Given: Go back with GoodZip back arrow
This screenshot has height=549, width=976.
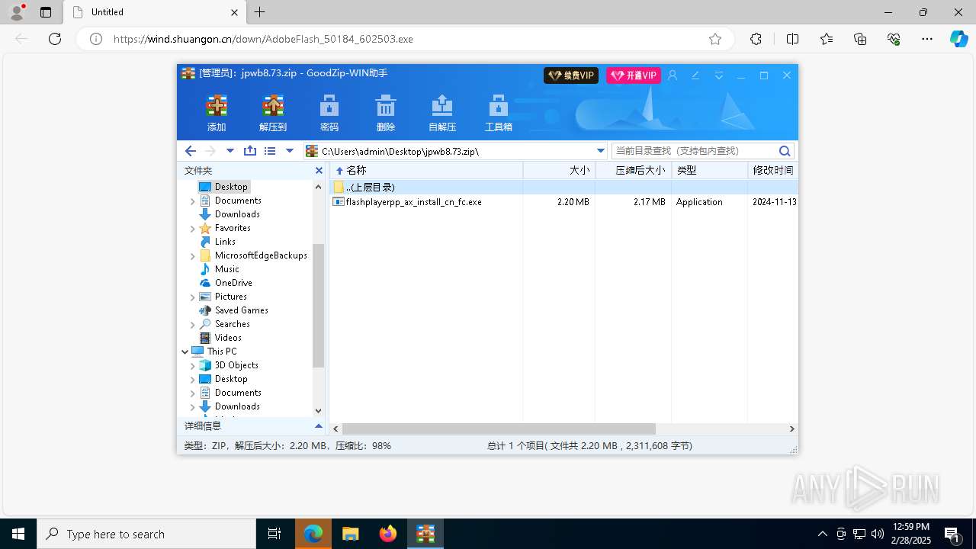Looking at the screenshot, I should point(191,151).
